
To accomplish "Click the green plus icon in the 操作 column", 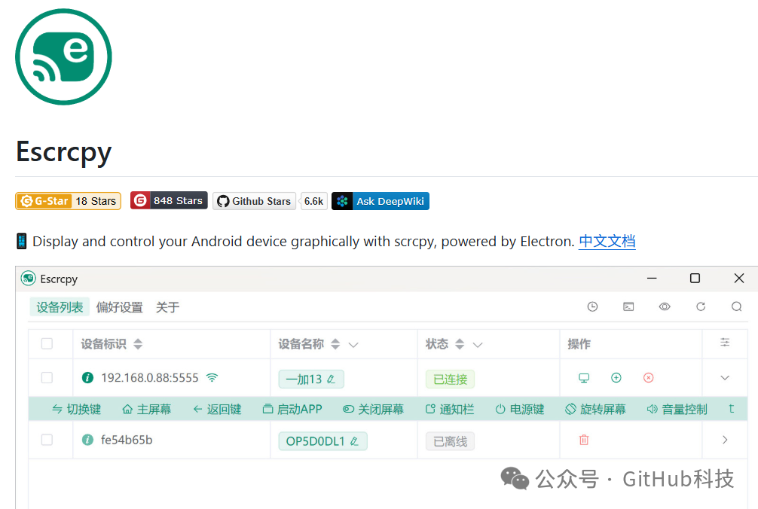I will 616,379.
